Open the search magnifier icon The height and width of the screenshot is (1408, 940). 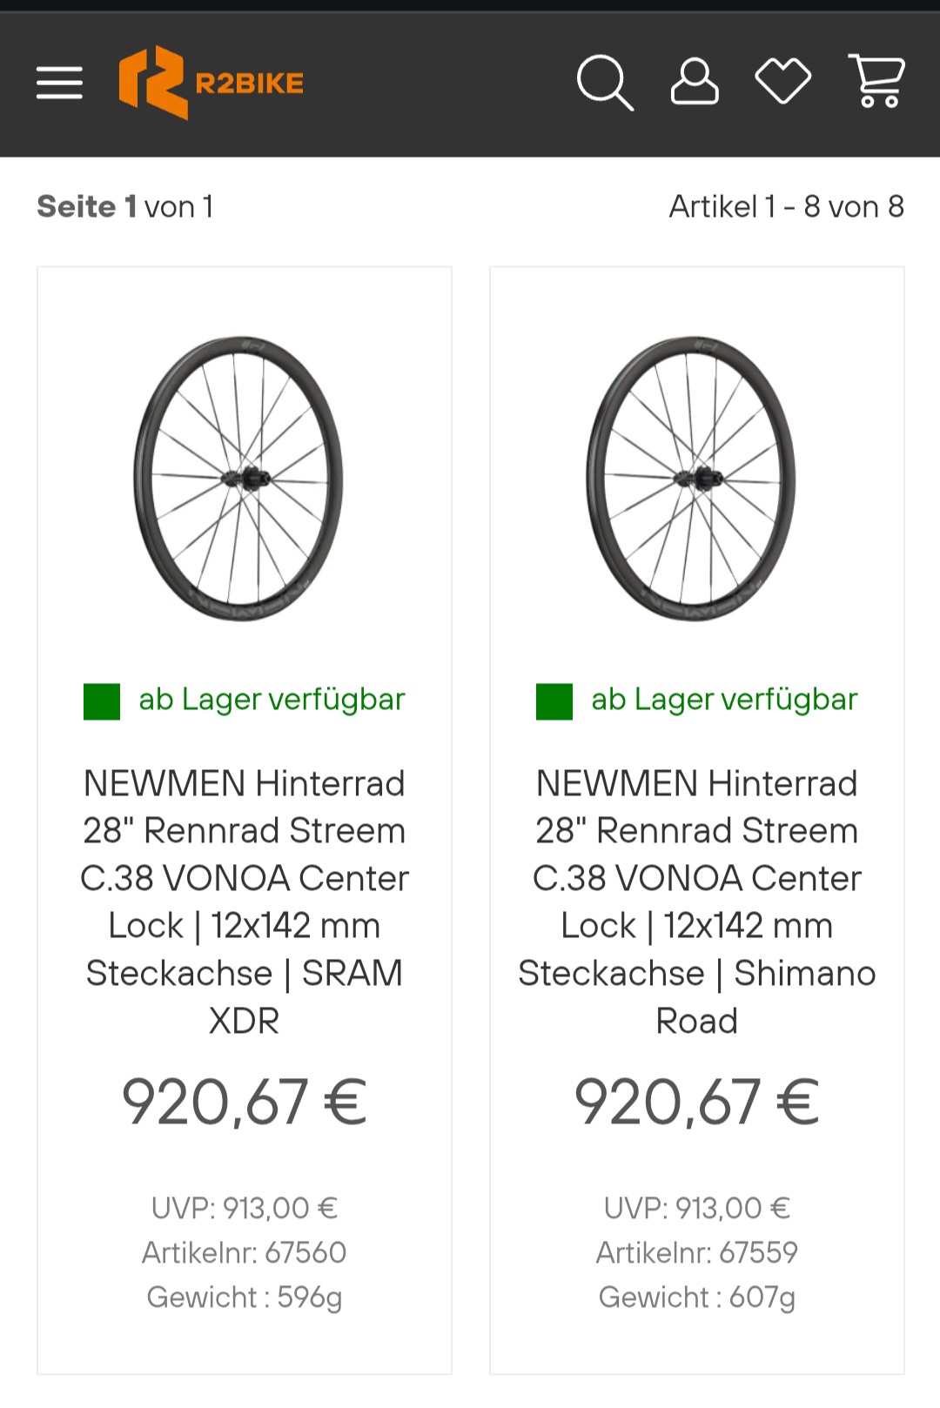605,84
